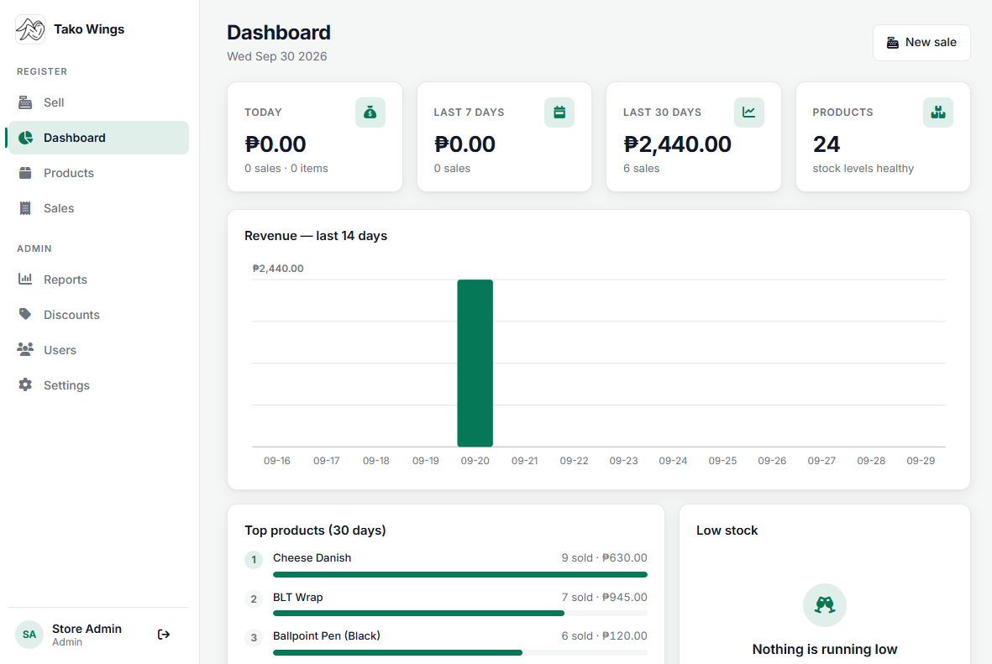Image resolution: width=992 pixels, height=664 pixels.
Task: Click the Reports bar chart icon
Action: click(25, 279)
